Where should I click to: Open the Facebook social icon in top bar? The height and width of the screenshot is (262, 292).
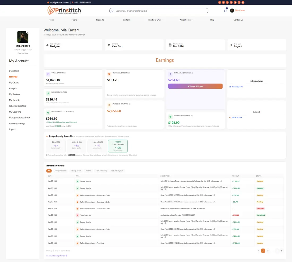pyautogui.click(x=224, y=2)
